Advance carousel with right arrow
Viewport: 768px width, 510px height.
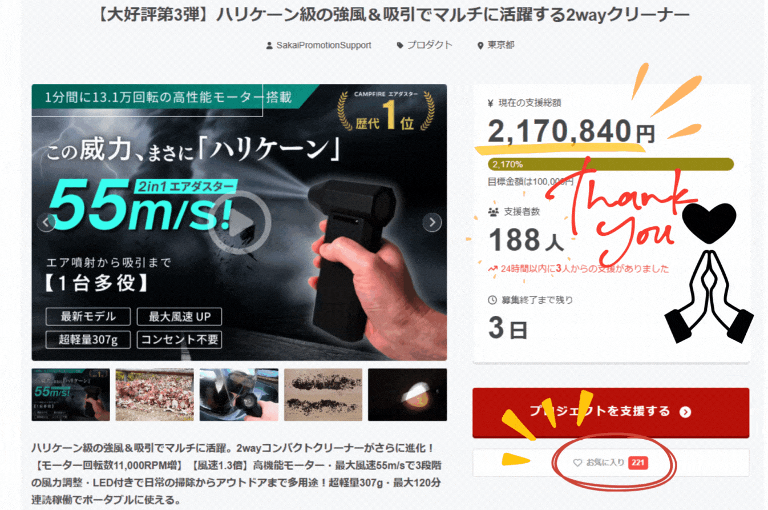[x=432, y=222]
